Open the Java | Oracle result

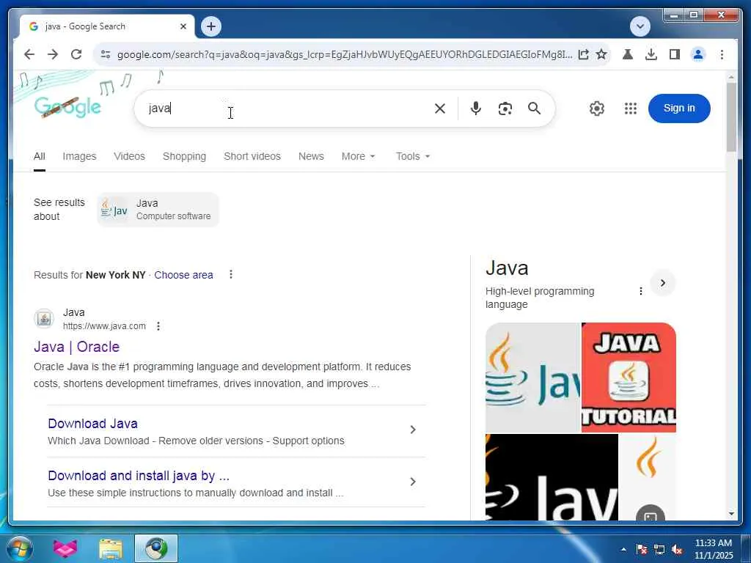[x=76, y=347]
